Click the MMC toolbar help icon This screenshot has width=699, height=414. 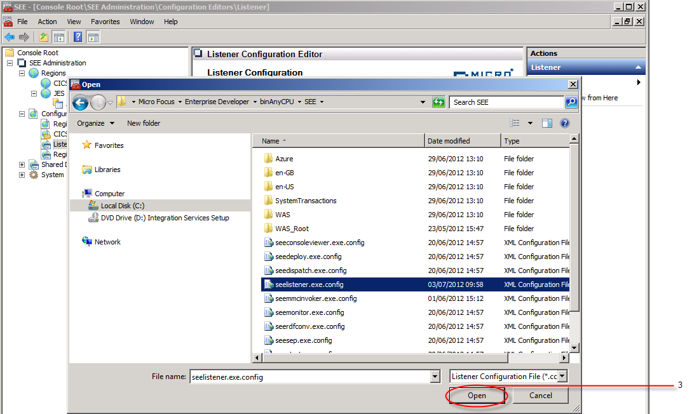pos(78,37)
